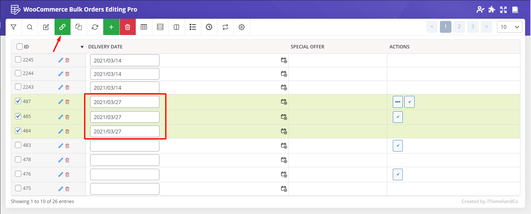The height and width of the screenshot is (214, 531).
Task: Open calendar picker for order 2244 date
Action: coord(284,74)
